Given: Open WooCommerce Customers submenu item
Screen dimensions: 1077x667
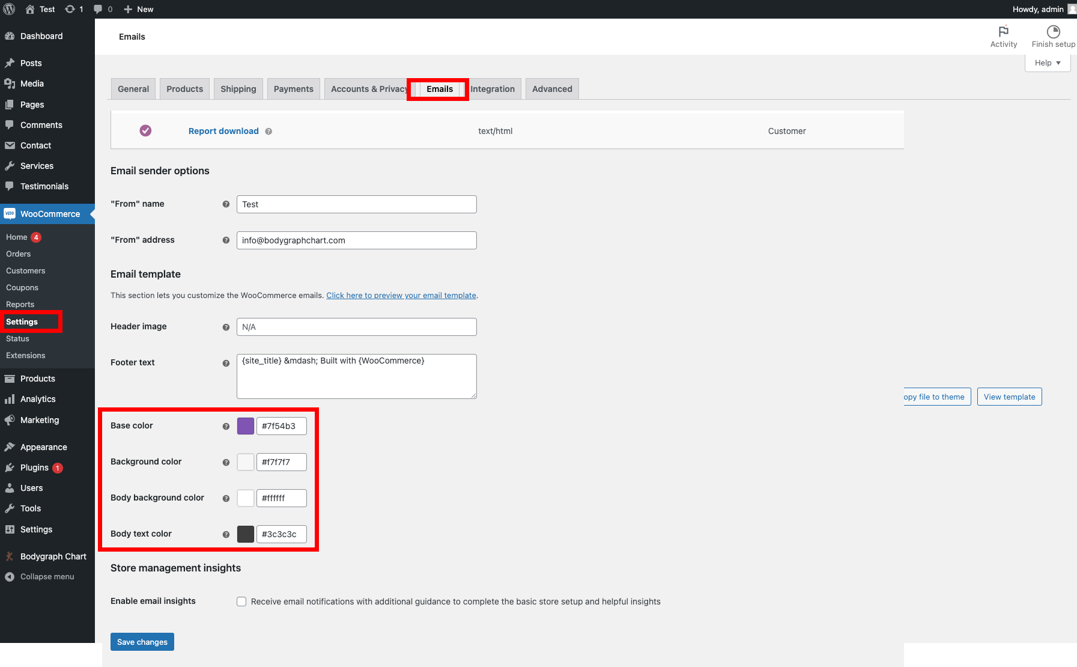Looking at the screenshot, I should [26, 271].
